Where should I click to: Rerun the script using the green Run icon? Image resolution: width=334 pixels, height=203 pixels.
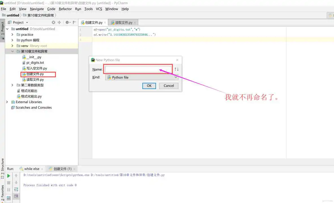8,175
